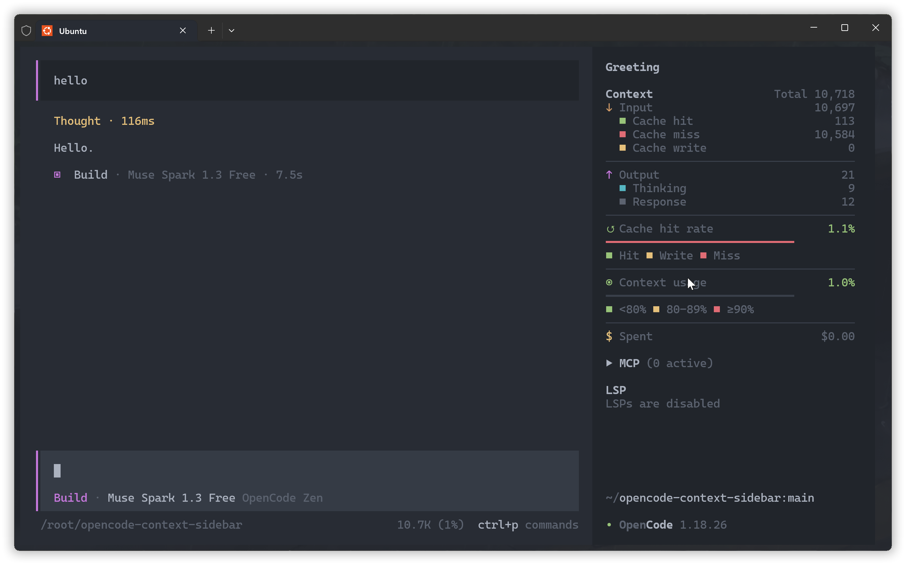Click the '1.1%' cache hit rate value
The height and width of the screenshot is (565, 906).
click(x=841, y=229)
